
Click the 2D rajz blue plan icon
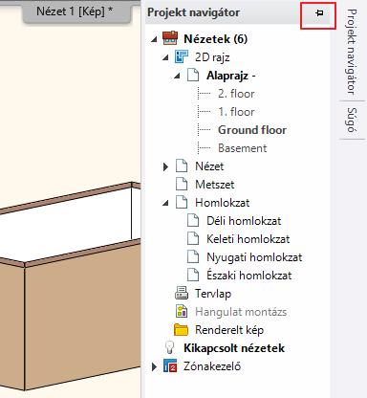pos(182,56)
